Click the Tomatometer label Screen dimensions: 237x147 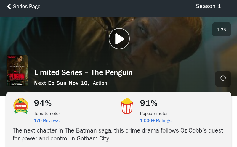[x=47, y=114]
